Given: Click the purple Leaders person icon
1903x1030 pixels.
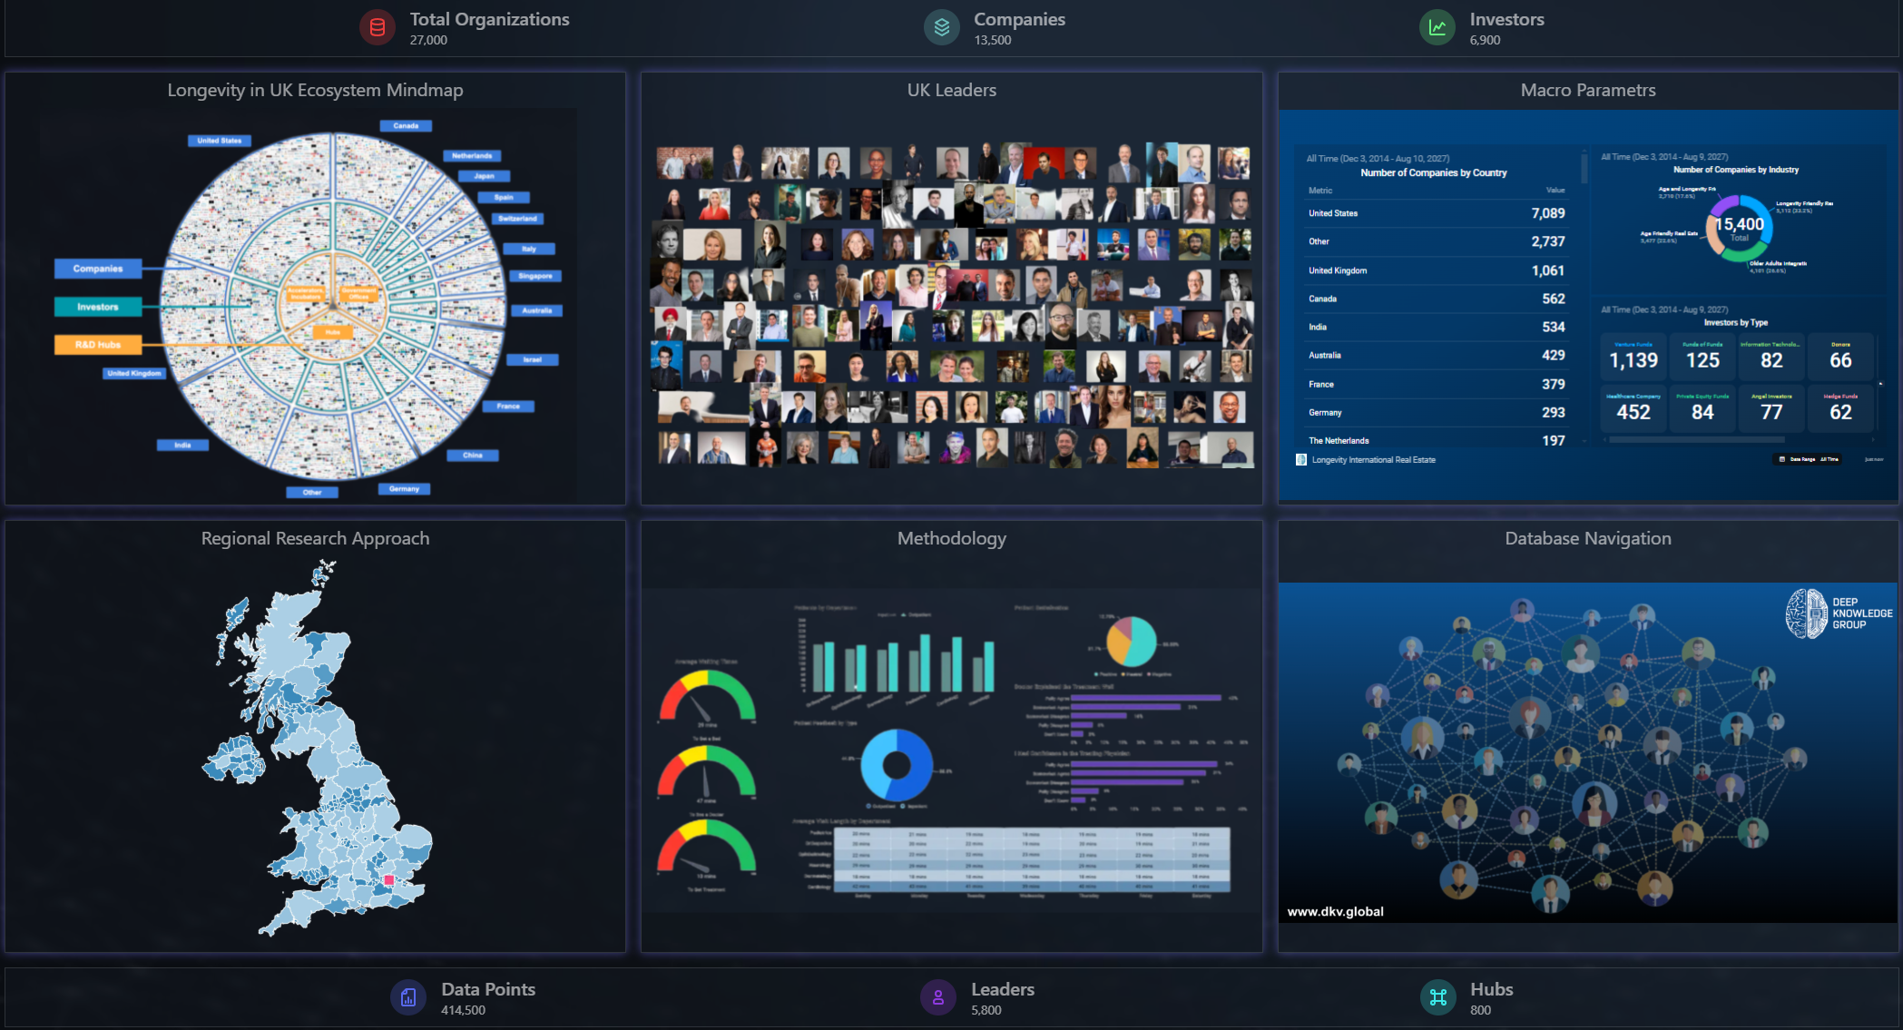Looking at the screenshot, I should click(937, 997).
